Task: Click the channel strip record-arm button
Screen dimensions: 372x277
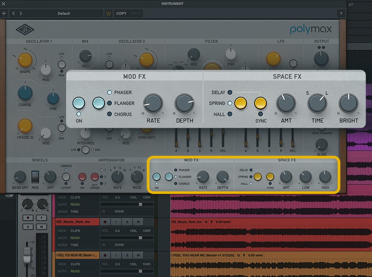Action: point(28,218)
